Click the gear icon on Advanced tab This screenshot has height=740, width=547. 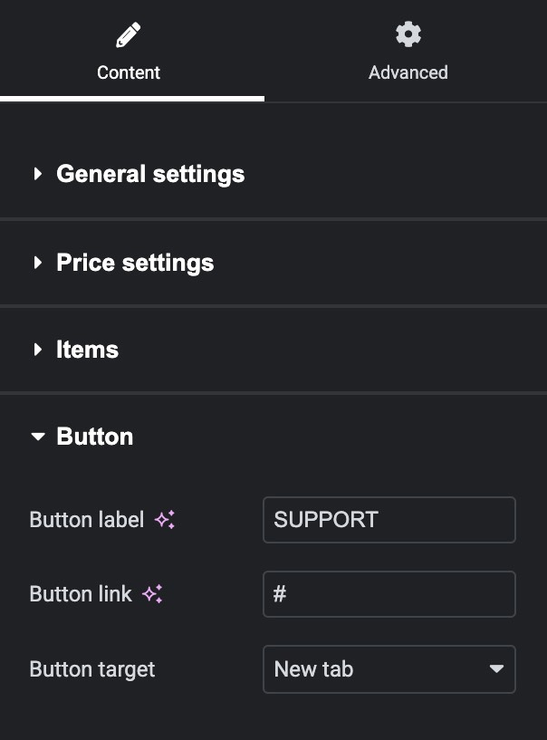[408, 34]
